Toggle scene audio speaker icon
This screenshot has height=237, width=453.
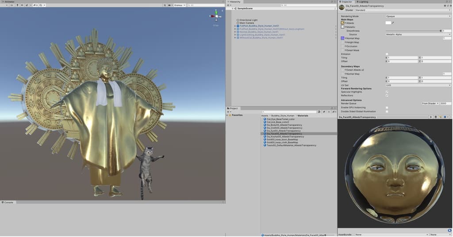(x=22, y=5)
